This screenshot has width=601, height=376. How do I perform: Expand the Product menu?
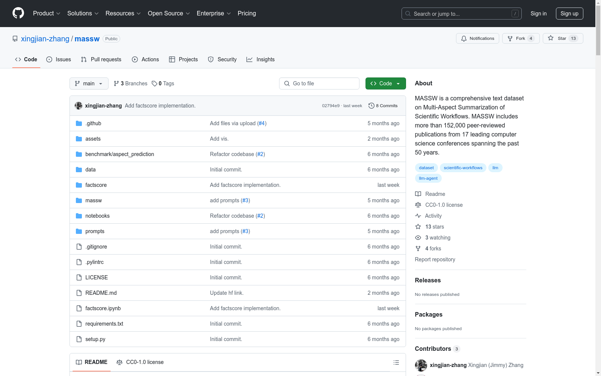[47, 14]
